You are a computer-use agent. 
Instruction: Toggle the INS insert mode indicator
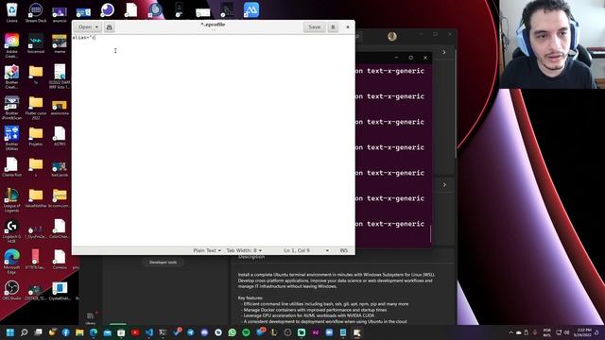[x=343, y=250]
